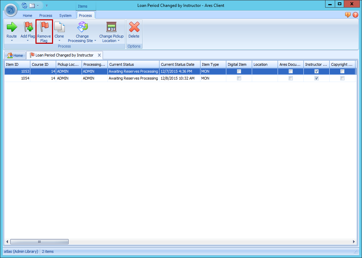Click the green Route arrow icon
This screenshot has height=258, width=362.
[x=12, y=27]
